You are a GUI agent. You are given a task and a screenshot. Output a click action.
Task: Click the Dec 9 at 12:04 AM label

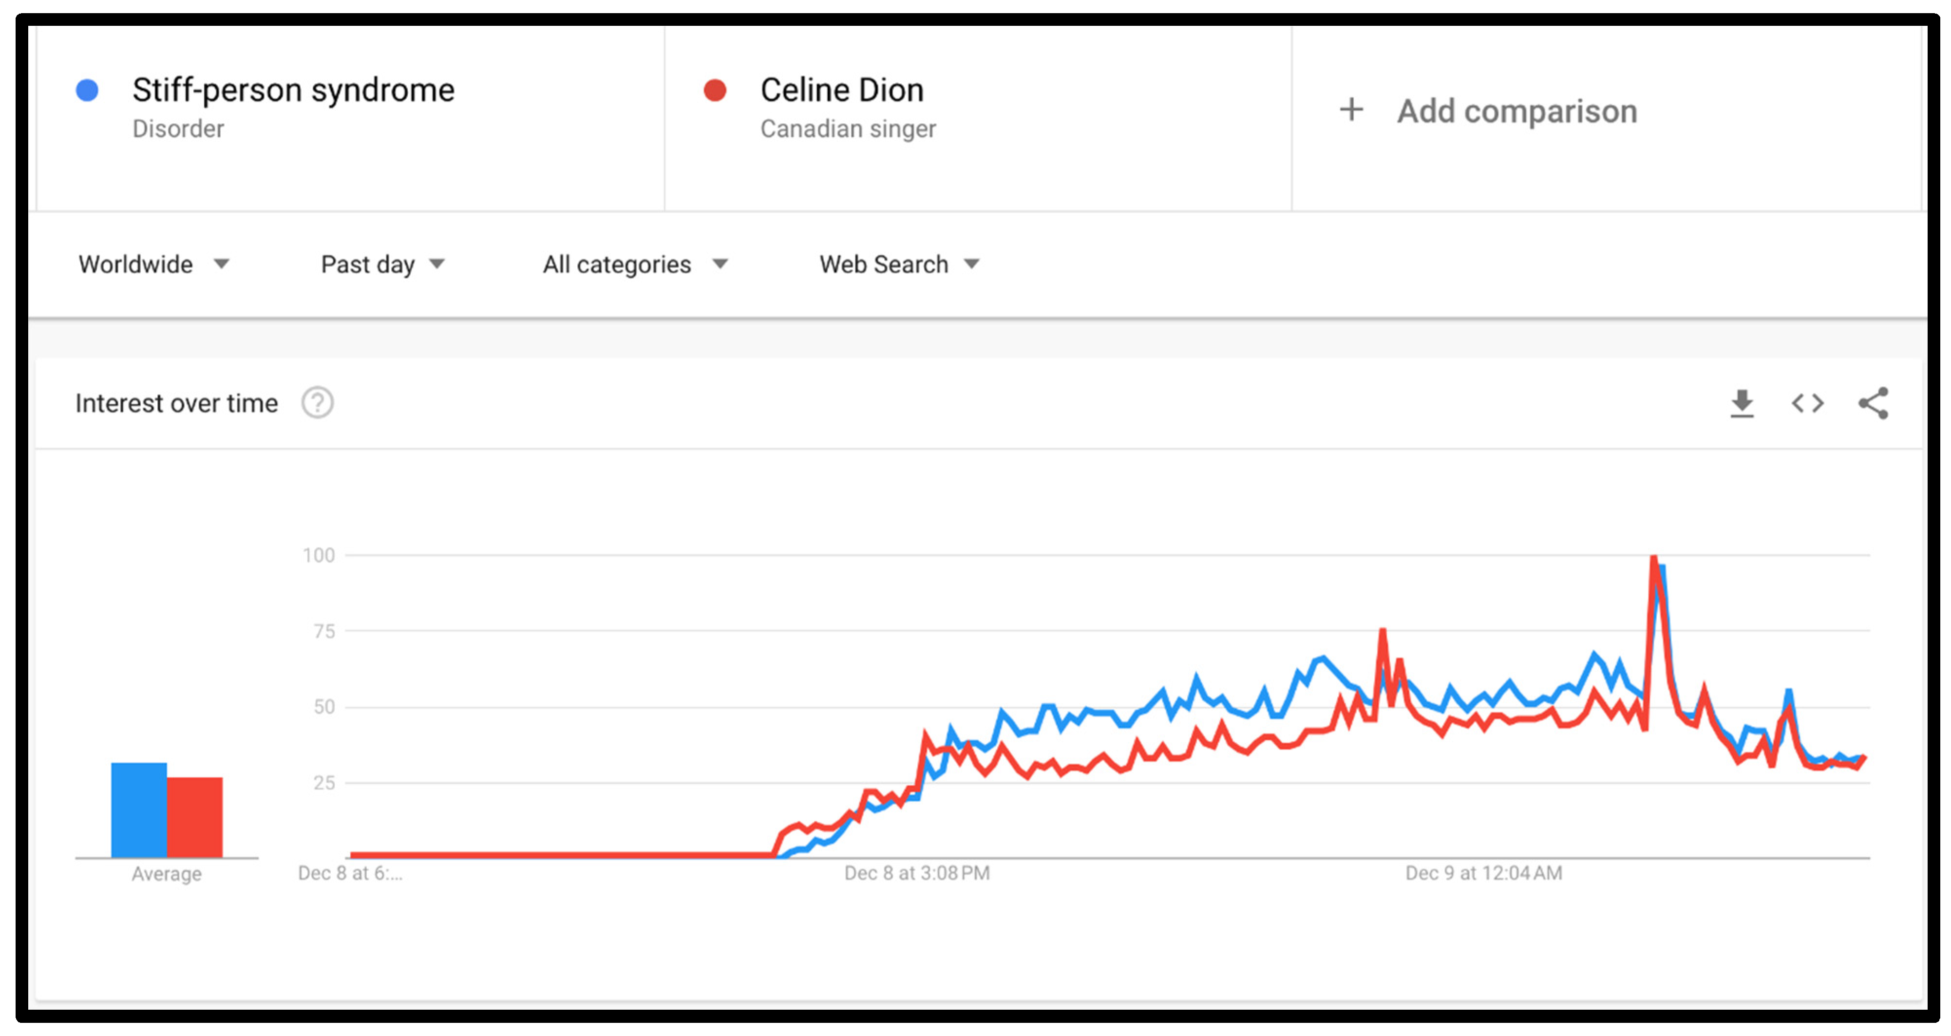(x=1483, y=873)
